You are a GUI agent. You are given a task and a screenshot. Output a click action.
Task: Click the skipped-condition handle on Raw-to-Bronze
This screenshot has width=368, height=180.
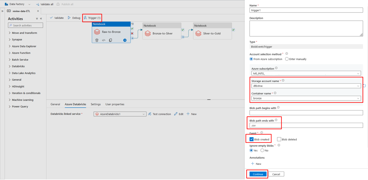point(132,24)
